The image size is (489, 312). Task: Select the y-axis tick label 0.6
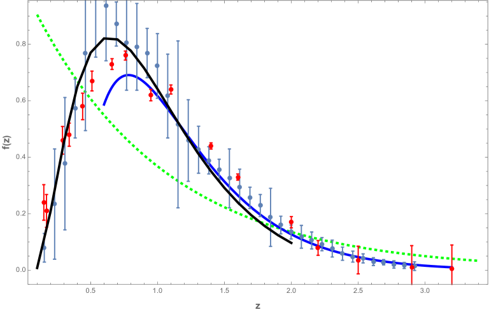20,100
